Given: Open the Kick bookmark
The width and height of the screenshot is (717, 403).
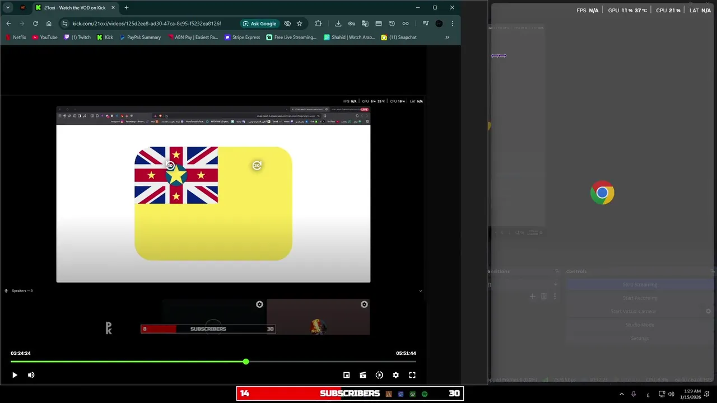Looking at the screenshot, I should click(105, 38).
